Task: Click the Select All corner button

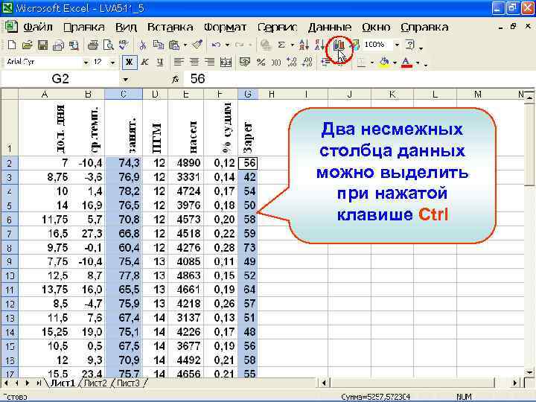Action: (9, 94)
